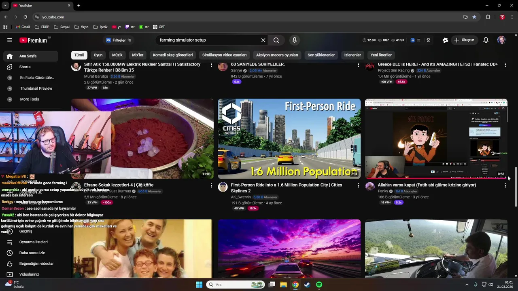The image size is (518, 291).
Task: Open the browser Extensions puzzle icon
Action: pyautogui.click(x=488, y=17)
